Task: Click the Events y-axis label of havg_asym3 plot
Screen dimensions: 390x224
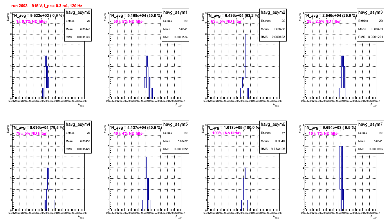Action: (x=300, y=17)
